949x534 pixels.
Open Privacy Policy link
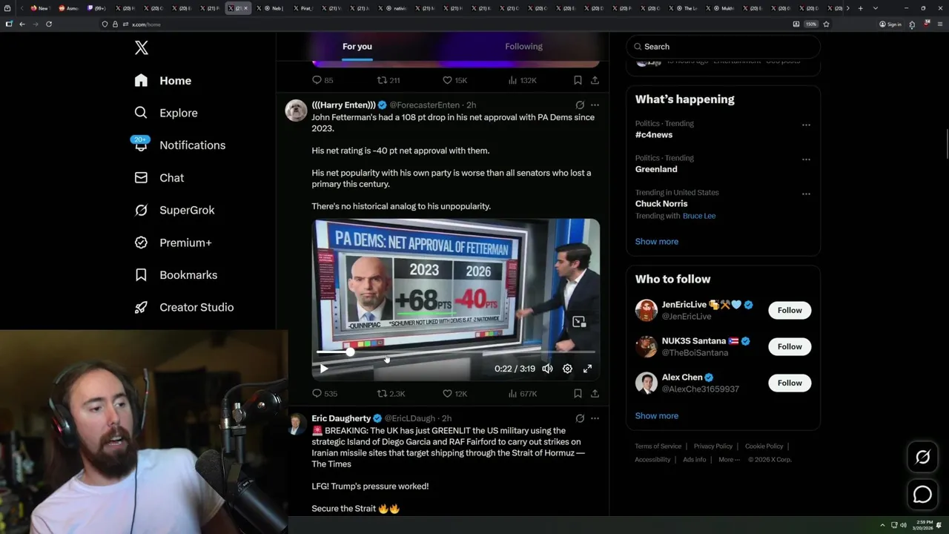(x=713, y=446)
